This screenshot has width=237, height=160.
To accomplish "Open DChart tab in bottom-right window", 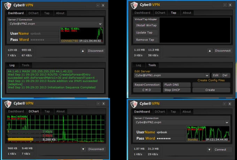I will pyautogui.click(x=160, y=112).
